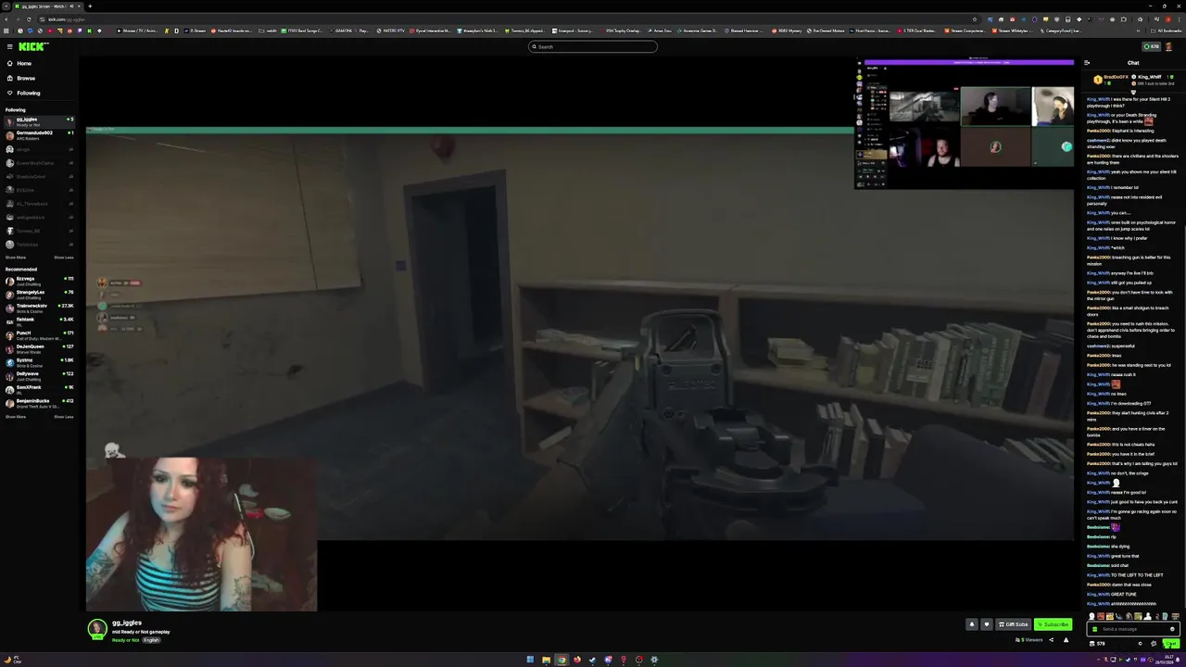Open Dellywave recommended channel
Viewport: 1186px width, 667px height.
point(39,375)
